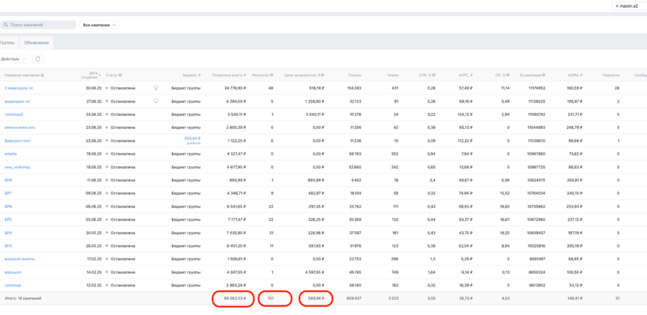Sort by the Подписки column header
Image resolution: width=647 pixels, height=315 pixels.
coord(611,75)
